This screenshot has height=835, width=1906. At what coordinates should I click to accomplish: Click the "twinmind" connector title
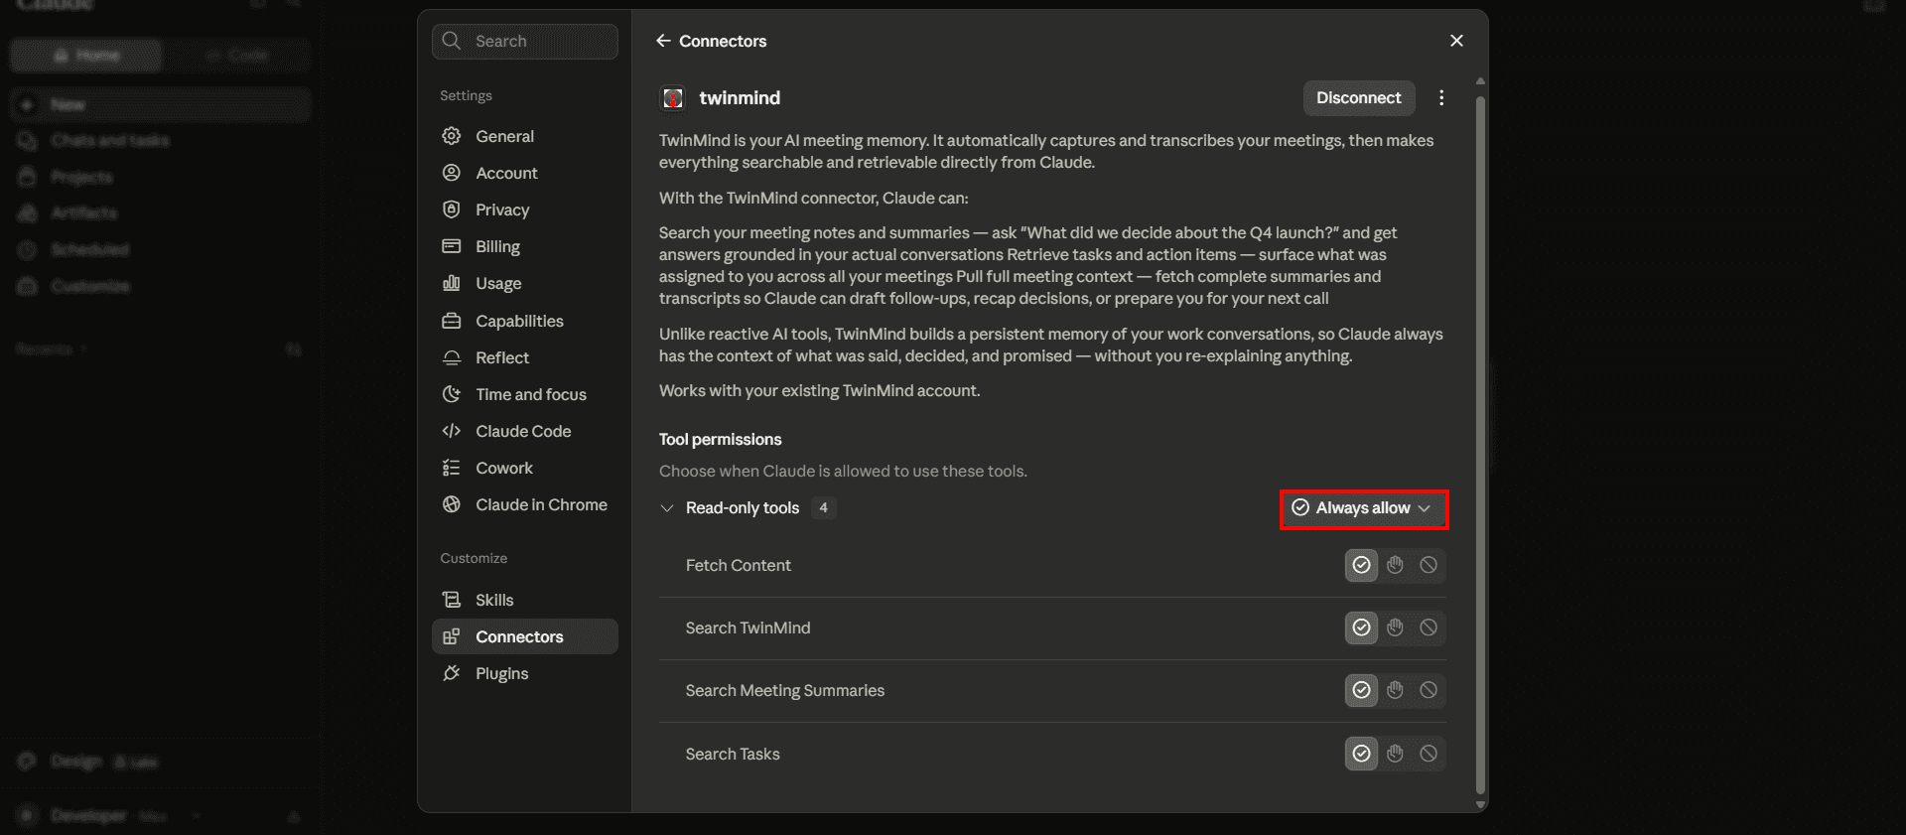point(740,98)
